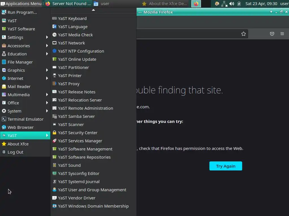Click the YaST Release Notes icon

[x=54, y=92]
